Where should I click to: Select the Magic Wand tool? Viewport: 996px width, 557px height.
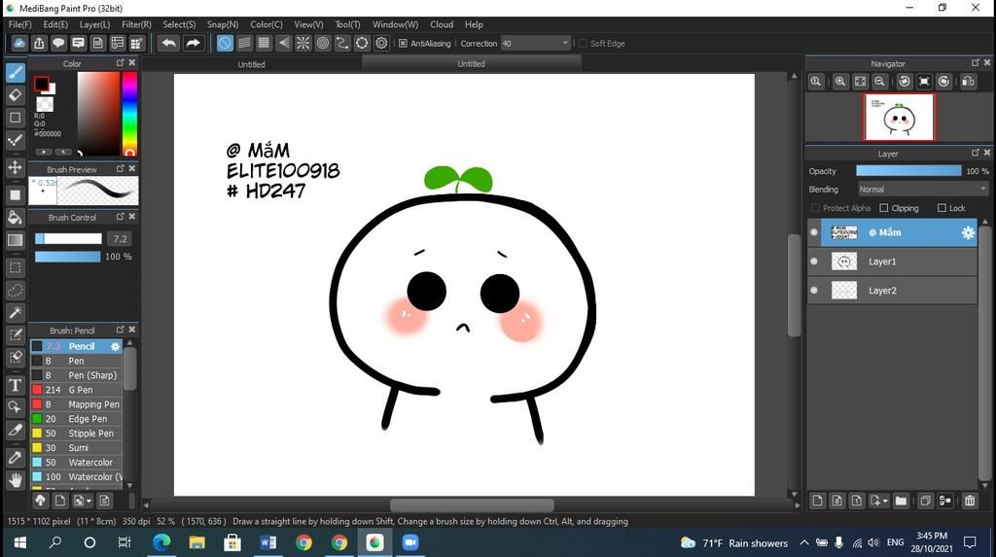coord(16,312)
